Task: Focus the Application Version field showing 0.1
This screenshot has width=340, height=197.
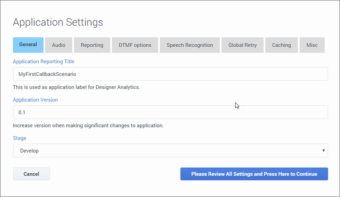Action: point(170,112)
